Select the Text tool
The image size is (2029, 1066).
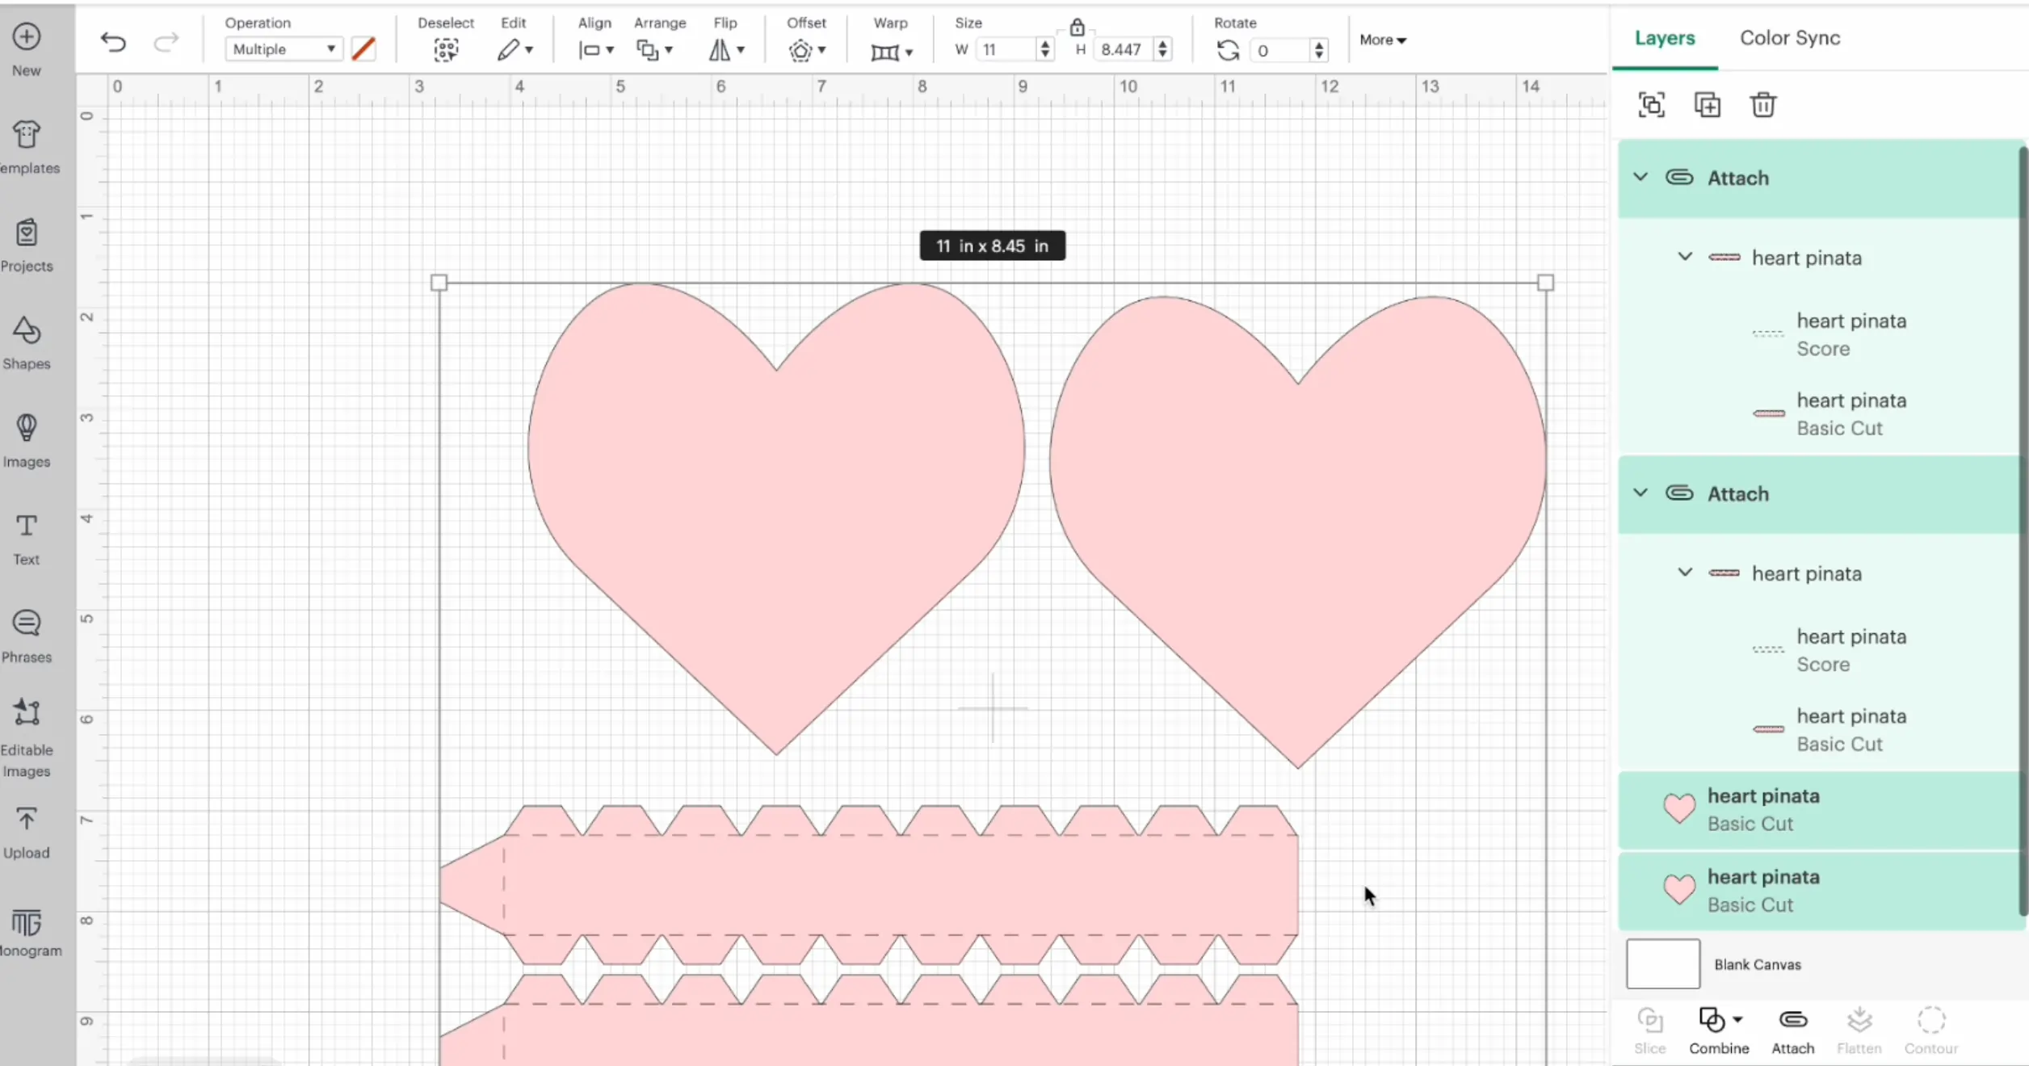click(25, 536)
